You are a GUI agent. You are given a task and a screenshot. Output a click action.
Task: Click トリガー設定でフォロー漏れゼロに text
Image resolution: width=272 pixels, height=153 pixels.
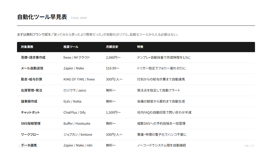click(161, 68)
